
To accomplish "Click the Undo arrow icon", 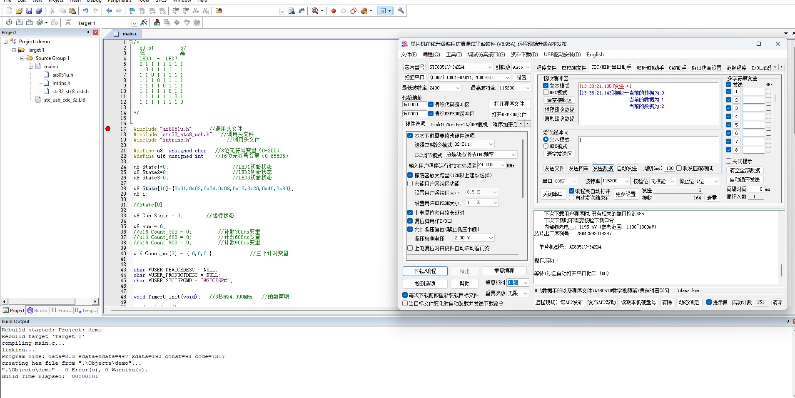I will [x=85, y=11].
